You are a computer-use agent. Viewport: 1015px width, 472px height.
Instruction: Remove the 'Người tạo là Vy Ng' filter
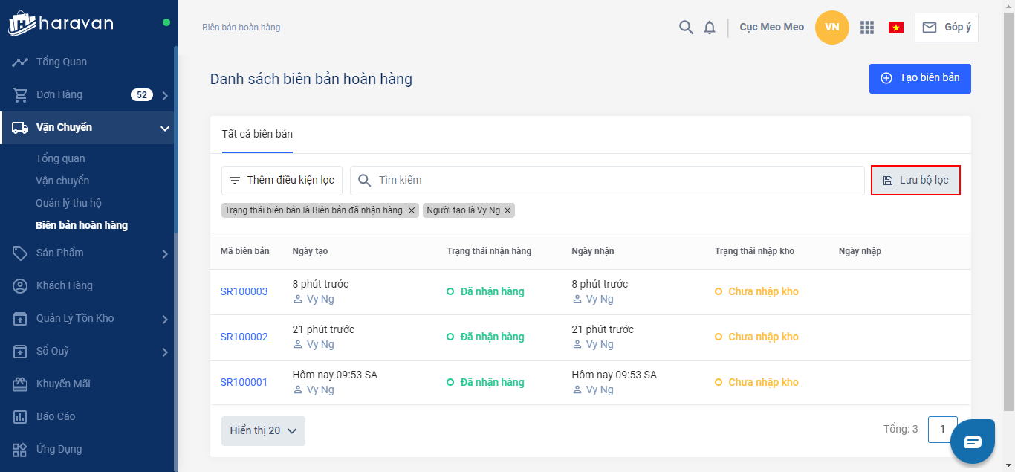(x=507, y=210)
